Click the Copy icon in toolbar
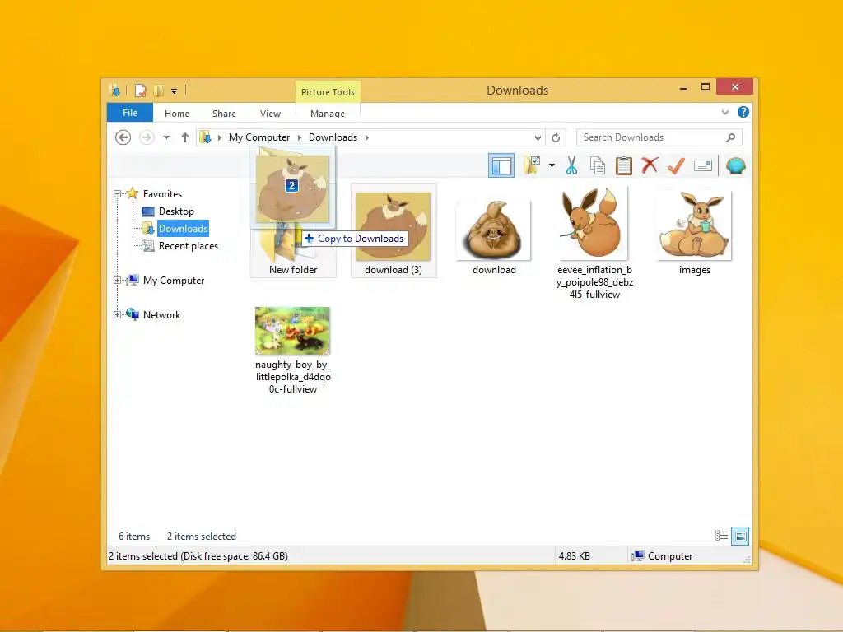843x632 pixels. (598, 165)
